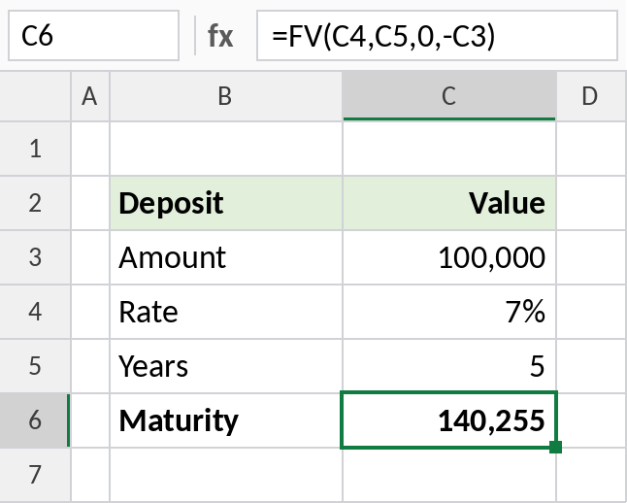
Task: Select the 'Deposit' header cell
Action: 226,203
